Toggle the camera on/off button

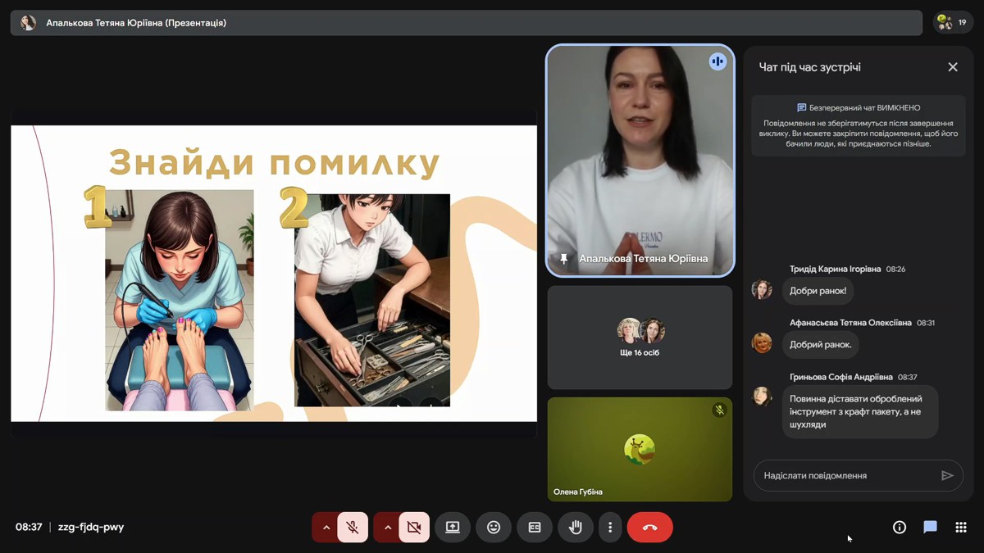tap(414, 528)
